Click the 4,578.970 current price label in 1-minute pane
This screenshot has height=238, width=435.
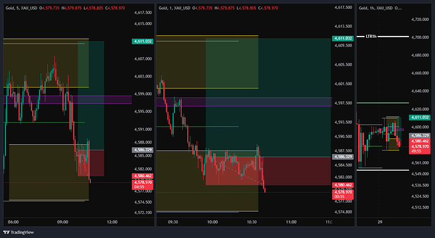(x=342, y=192)
